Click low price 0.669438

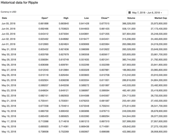[84, 126]
